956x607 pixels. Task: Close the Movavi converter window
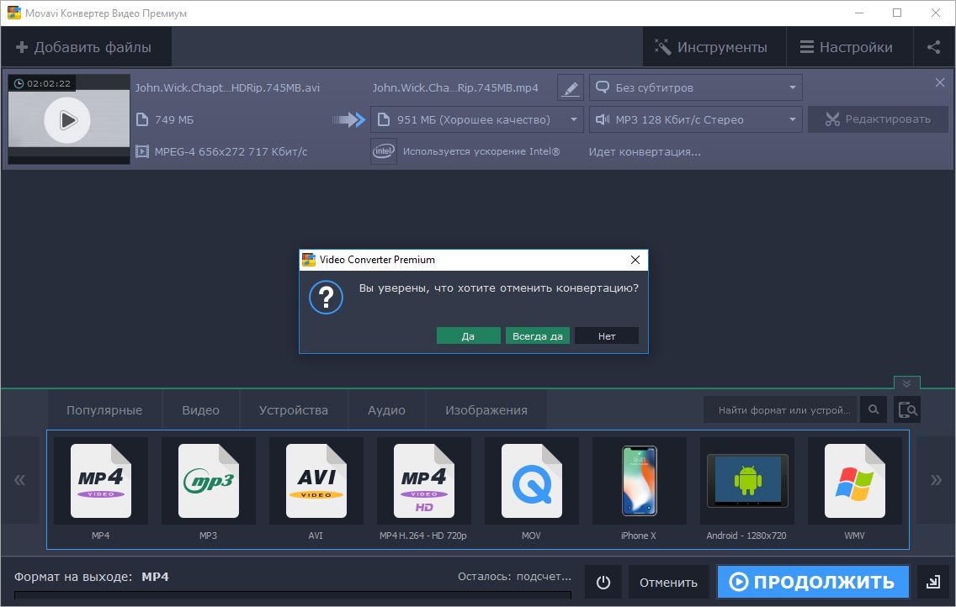[935, 13]
